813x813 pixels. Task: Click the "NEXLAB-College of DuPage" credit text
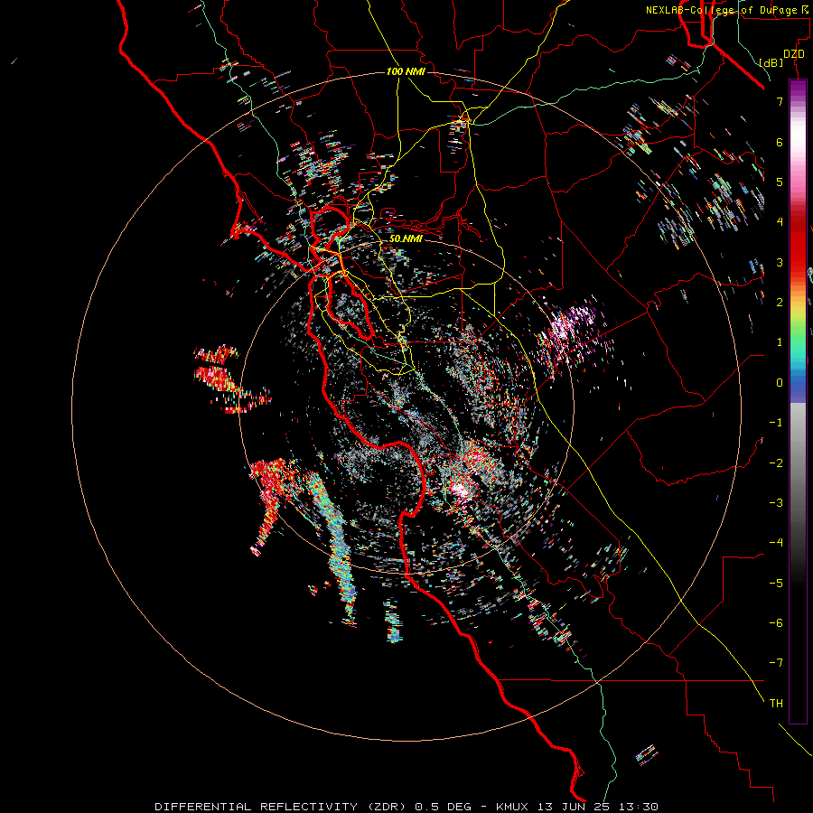tap(721, 10)
